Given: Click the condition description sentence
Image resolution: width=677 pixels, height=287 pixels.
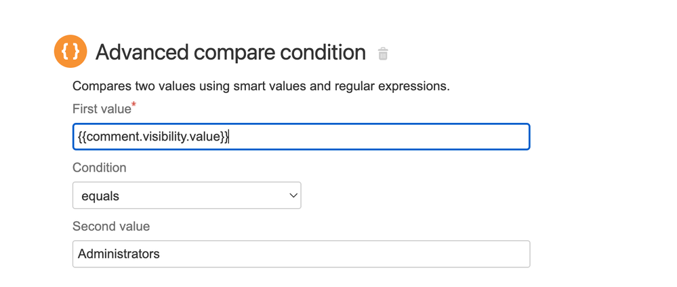Looking at the screenshot, I should pos(261,87).
